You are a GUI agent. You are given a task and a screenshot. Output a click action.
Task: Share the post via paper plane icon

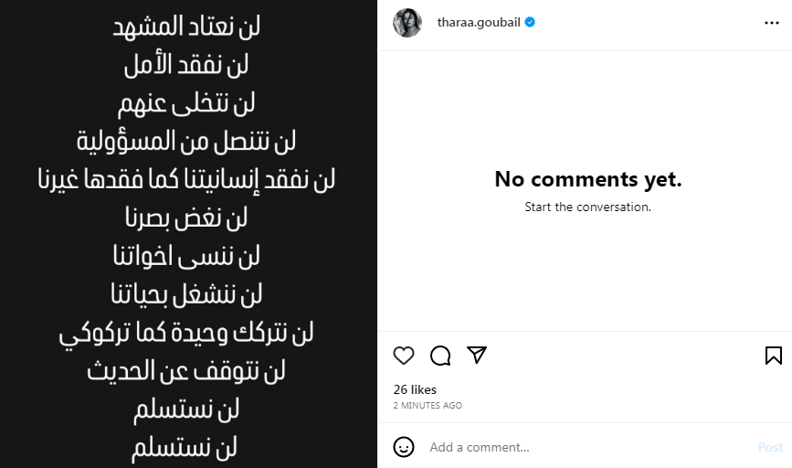click(x=477, y=356)
